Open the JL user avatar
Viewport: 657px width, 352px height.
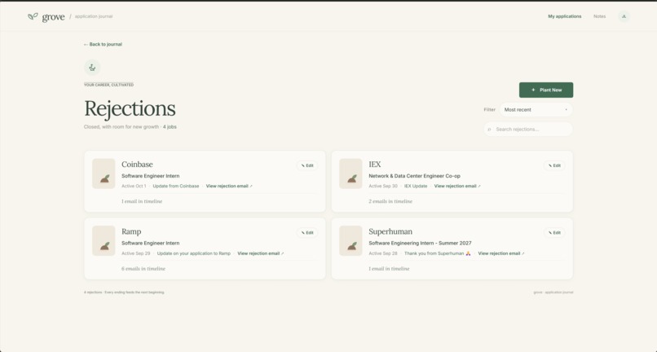[624, 16]
